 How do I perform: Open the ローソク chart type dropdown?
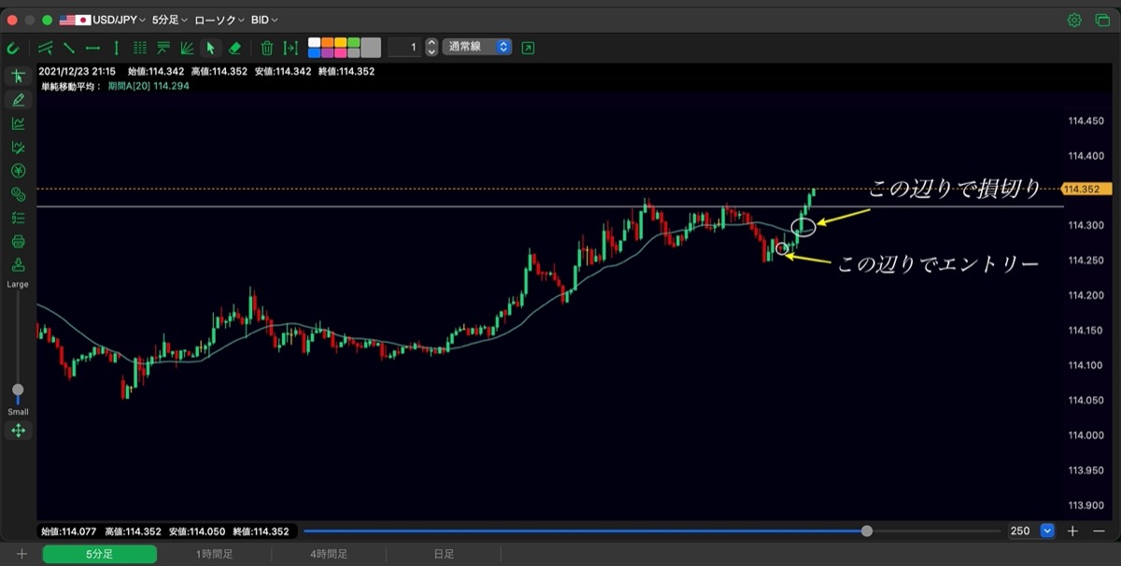click(x=220, y=20)
